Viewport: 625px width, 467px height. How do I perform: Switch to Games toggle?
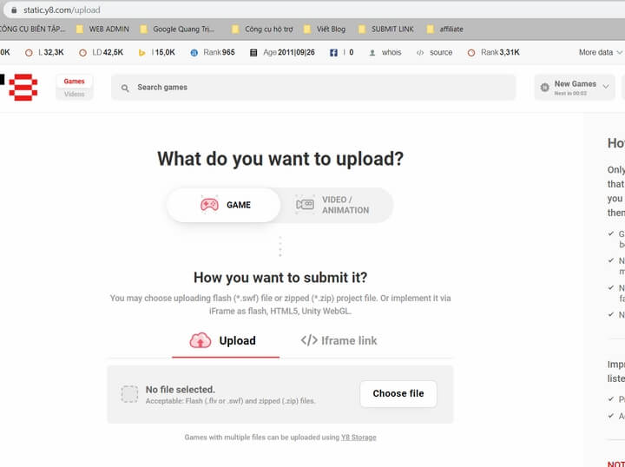pyautogui.click(x=74, y=82)
